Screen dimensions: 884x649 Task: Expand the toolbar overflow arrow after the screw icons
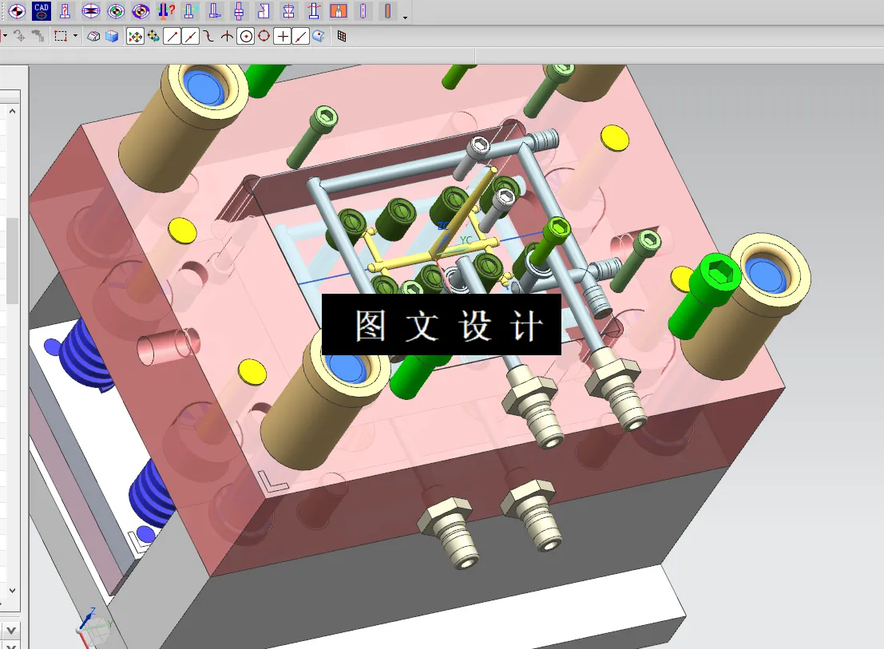403,18
